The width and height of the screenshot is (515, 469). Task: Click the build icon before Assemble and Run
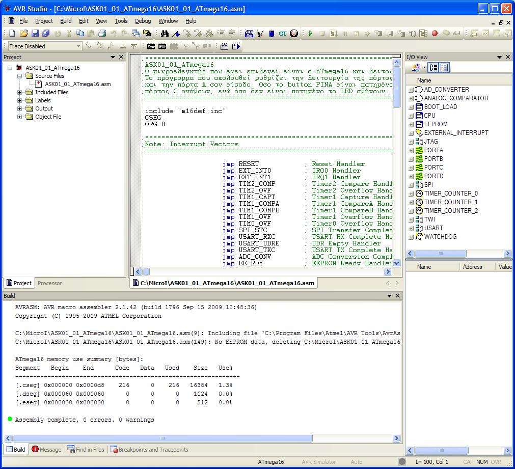[x=224, y=46]
